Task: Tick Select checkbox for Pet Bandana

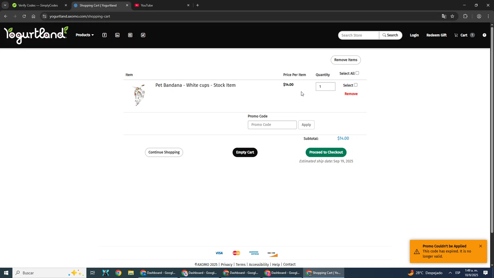Action: click(356, 85)
